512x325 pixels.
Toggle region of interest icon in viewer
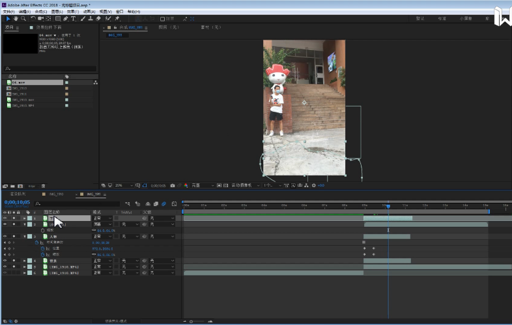click(x=219, y=185)
